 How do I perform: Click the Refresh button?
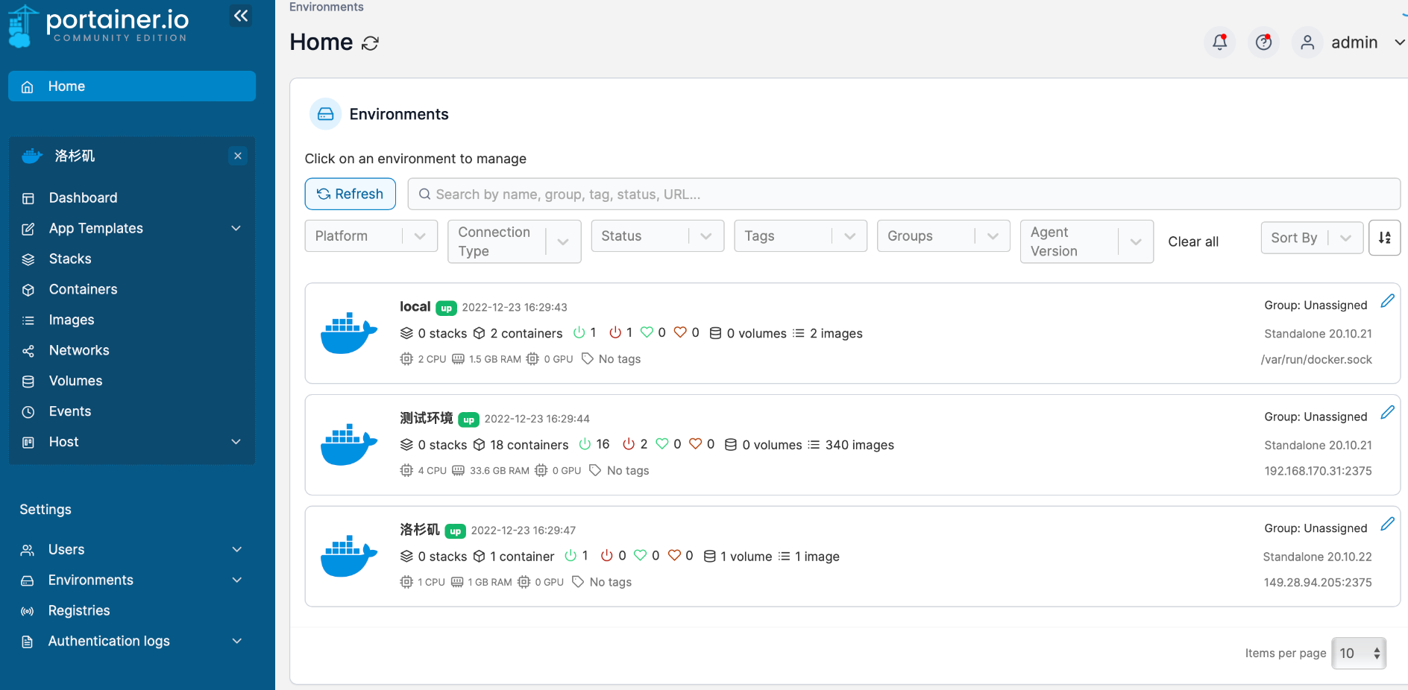351,194
